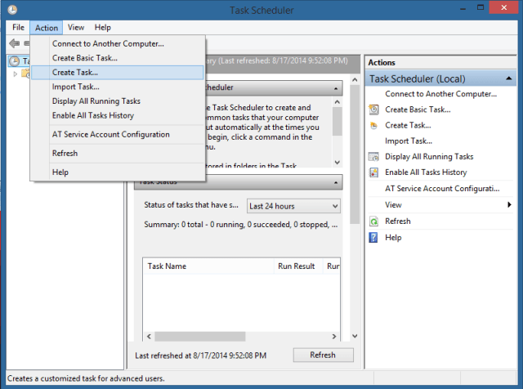
Task: Click Enable All Tasks History in Actions pane
Action: (x=426, y=172)
